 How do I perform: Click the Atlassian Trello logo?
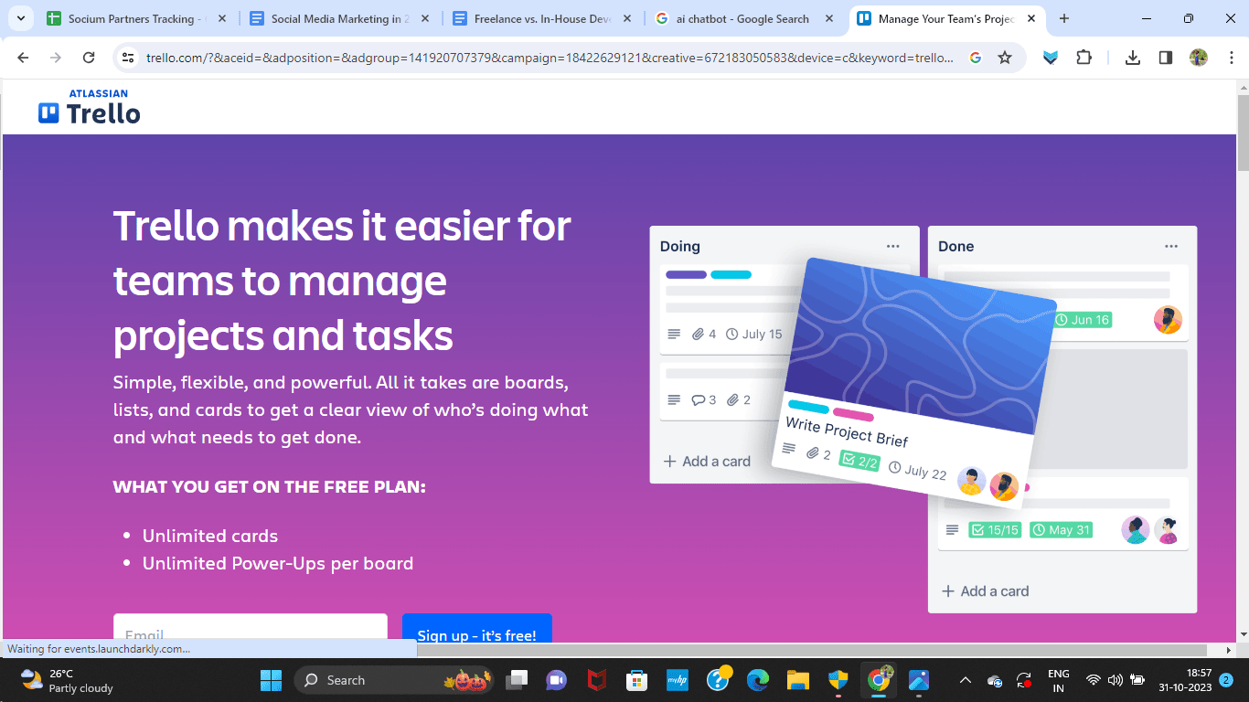point(90,107)
